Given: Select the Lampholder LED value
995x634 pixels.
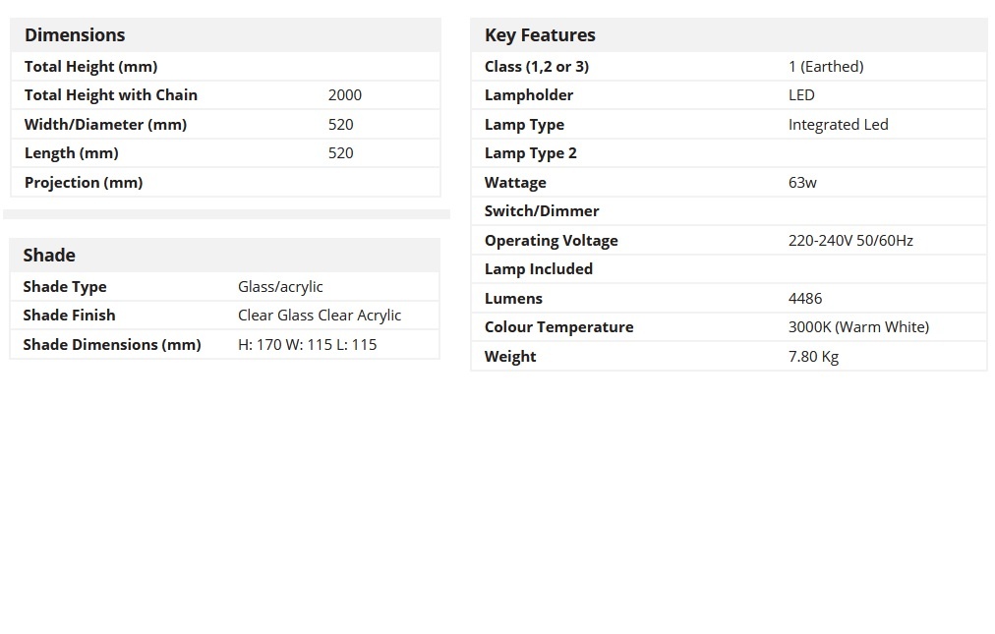Looking at the screenshot, I should [x=801, y=95].
